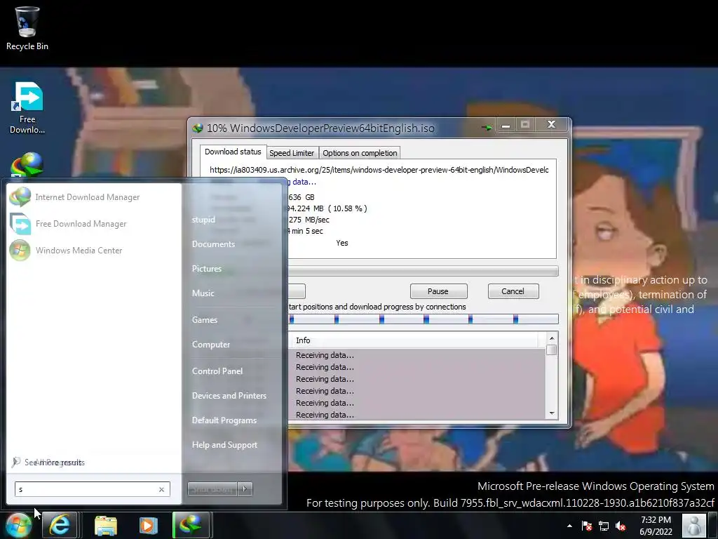Image resolution: width=718 pixels, height=539 pixels.
Task: Click the muted volume tray icon
Action: point(621,526)
